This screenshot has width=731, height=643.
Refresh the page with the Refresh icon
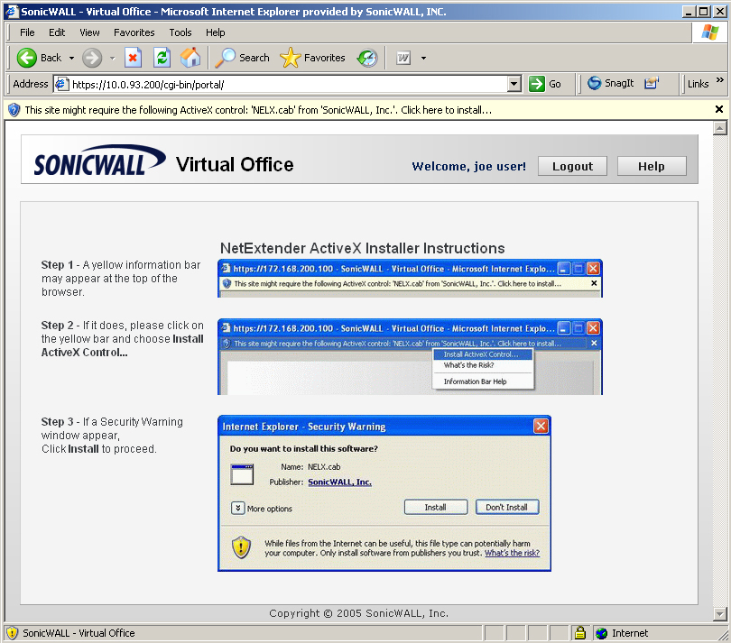(x=162, y=58)
